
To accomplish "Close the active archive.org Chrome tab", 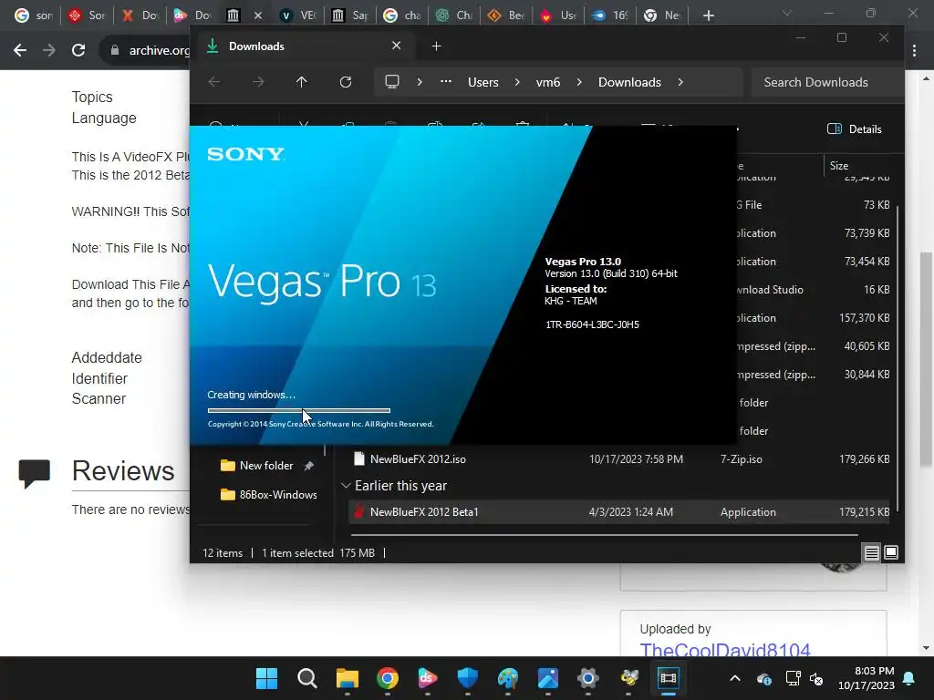I will click(x=257, y=15).
